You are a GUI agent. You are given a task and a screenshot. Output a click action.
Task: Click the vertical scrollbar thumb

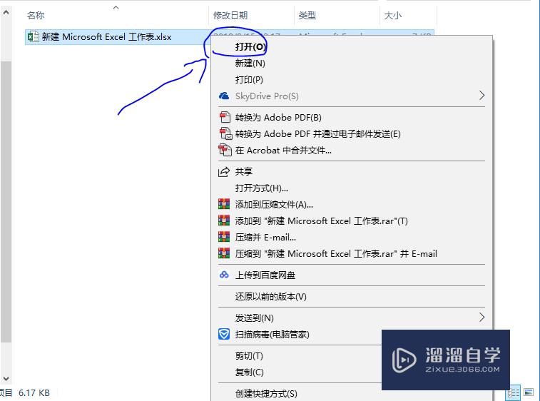pyautogui.click(x=6, y=201)
